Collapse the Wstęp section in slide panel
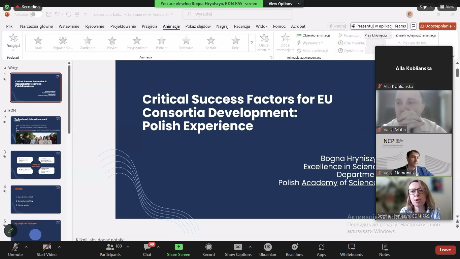Image resolution: width=460 pixels, height=259 pixels. coord(5,68)
